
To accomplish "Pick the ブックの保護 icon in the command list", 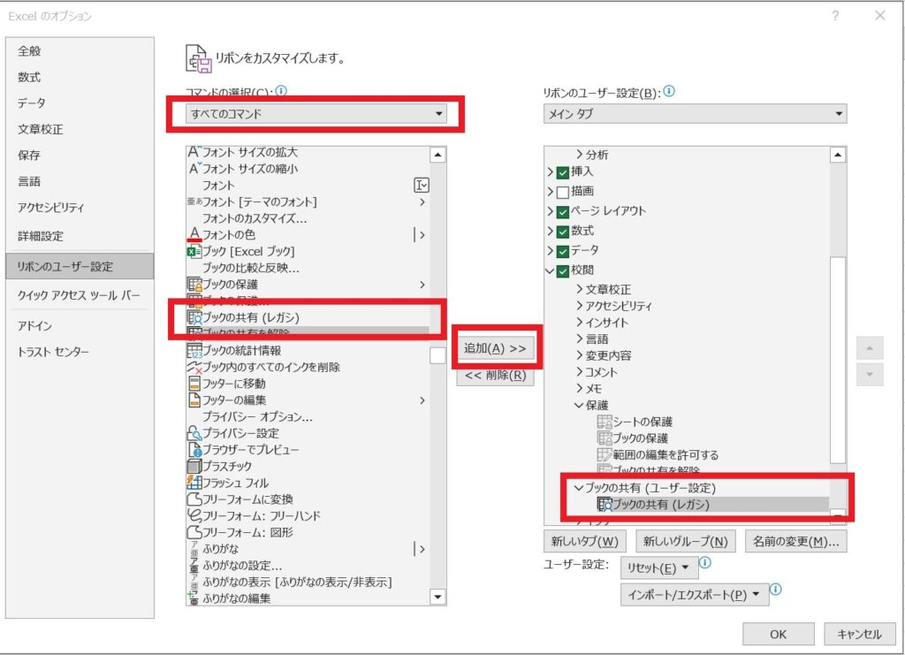I will tap(194, 285).
